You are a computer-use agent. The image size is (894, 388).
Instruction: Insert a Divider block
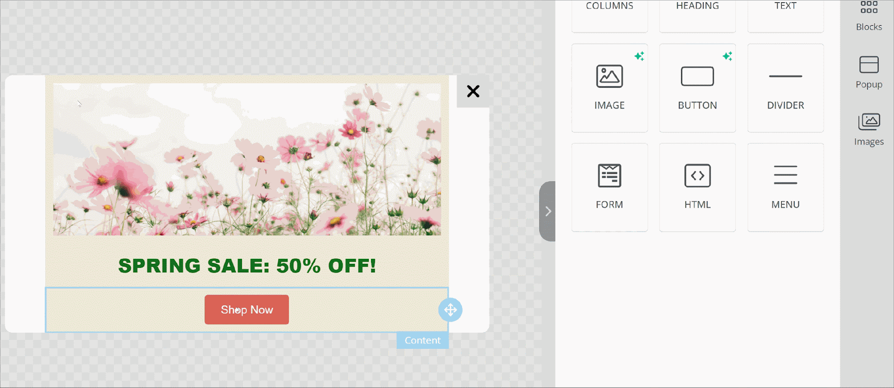[786, 88]
